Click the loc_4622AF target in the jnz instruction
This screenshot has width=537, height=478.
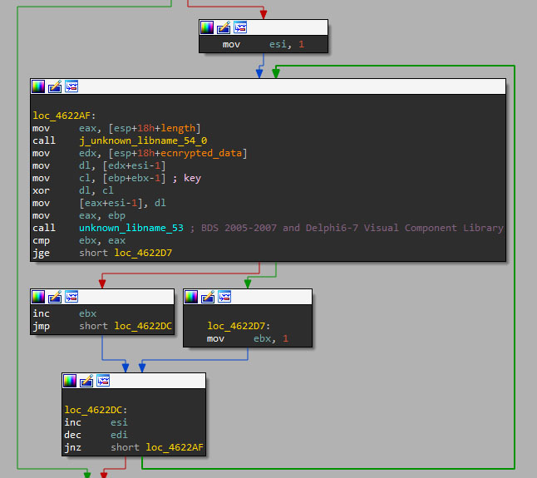click(x=175, y=447)
